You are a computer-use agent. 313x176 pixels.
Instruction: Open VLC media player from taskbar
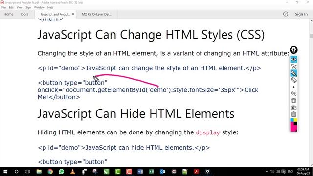coord(73,172)
